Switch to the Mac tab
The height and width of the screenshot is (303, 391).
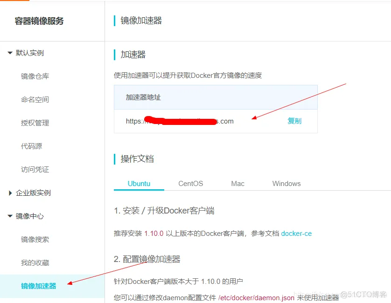237,183
